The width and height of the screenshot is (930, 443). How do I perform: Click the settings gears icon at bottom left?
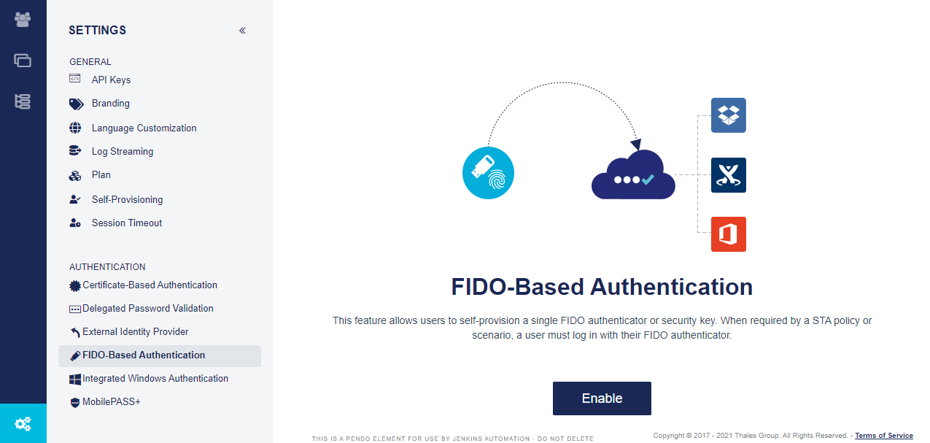[x=23, y=423]
